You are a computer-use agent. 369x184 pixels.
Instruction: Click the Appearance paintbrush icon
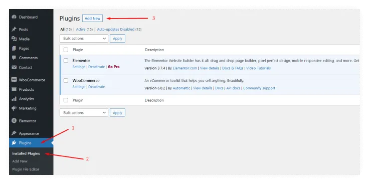(x=14, y=133)
